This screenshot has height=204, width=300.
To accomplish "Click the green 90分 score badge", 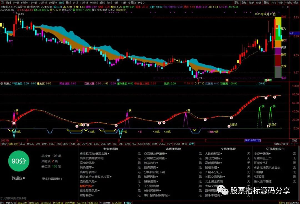I will pyautogui.click(x=19, y=161).
